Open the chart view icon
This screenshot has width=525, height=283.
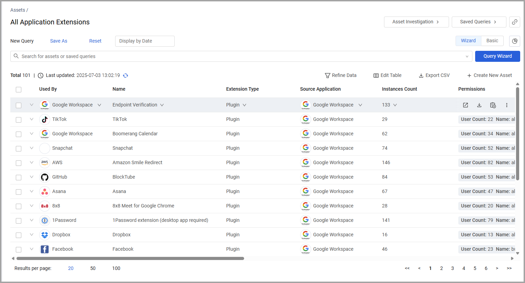click(x=514, y=41)
